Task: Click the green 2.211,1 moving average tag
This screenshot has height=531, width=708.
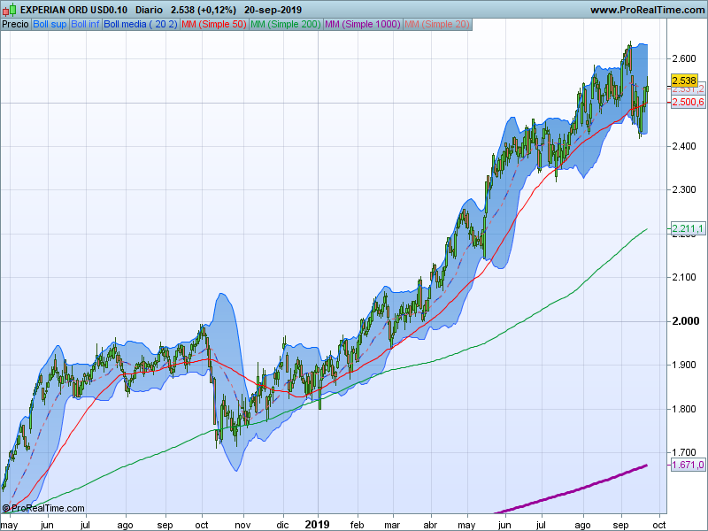Action: coord(688,228)
